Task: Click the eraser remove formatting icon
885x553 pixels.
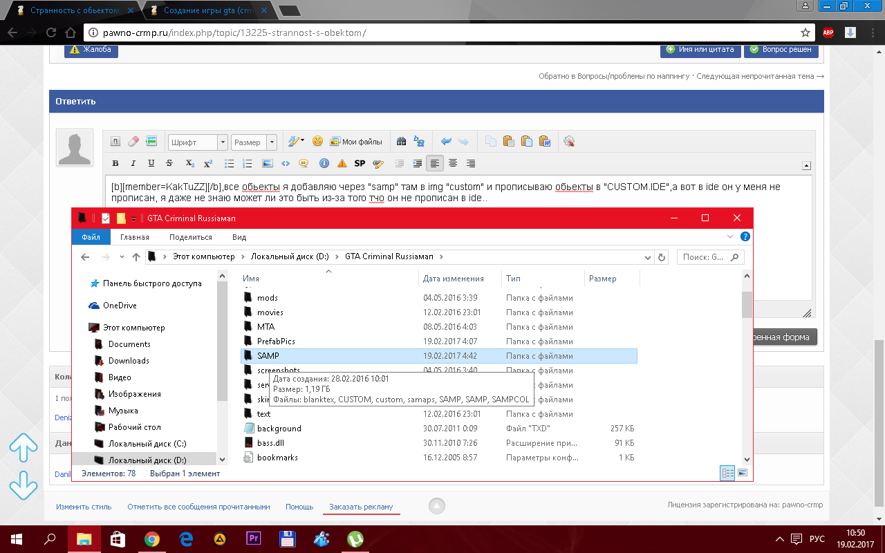Action: click(134, 142)
